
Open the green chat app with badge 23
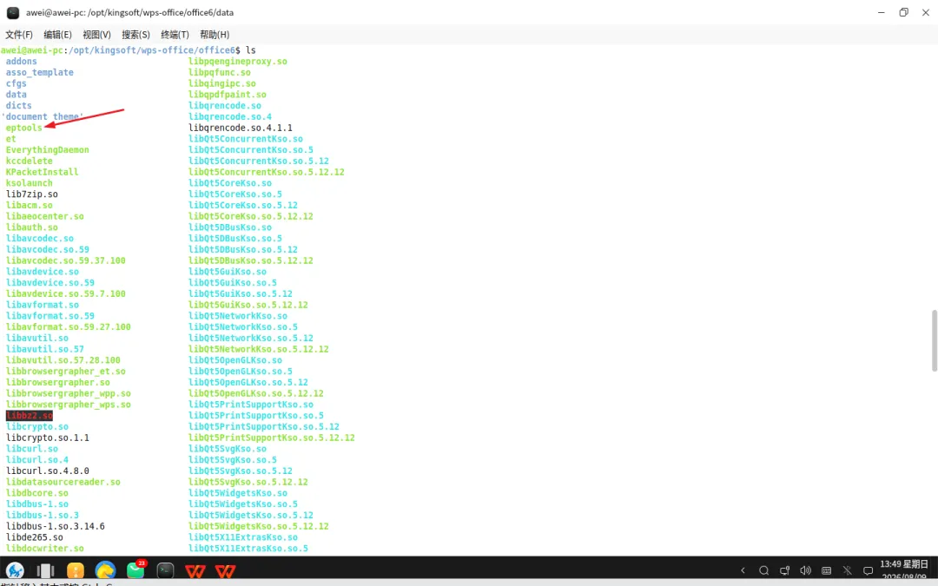(135, 570)
